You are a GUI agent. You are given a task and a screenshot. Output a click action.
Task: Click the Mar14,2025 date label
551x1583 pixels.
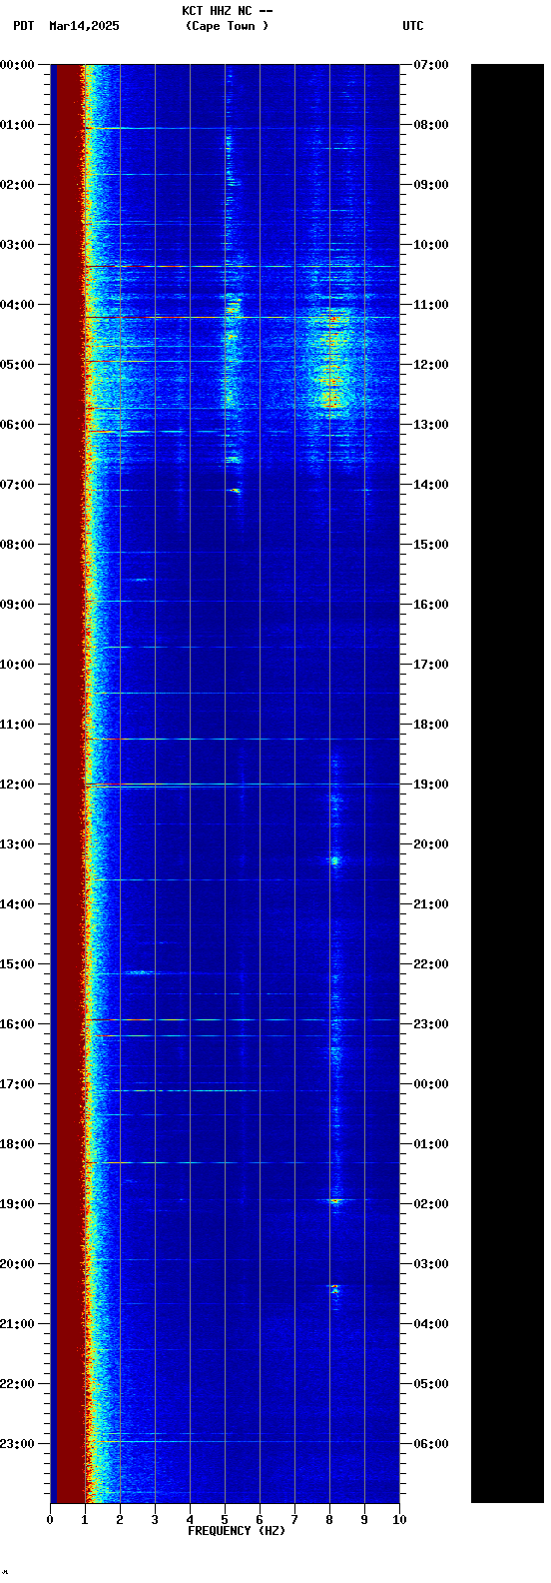(84, 26)
